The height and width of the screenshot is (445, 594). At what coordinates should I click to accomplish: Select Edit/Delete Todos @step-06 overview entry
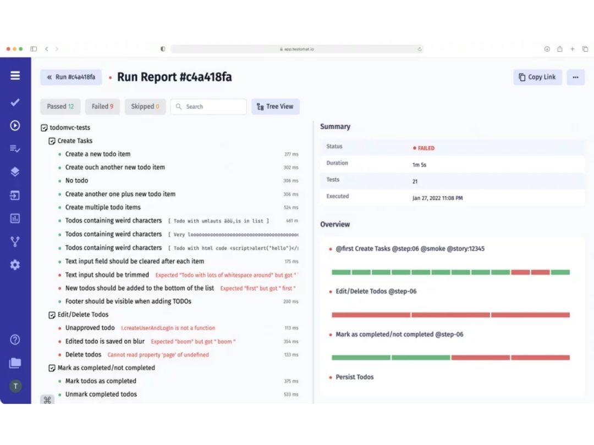coord(376,291)
